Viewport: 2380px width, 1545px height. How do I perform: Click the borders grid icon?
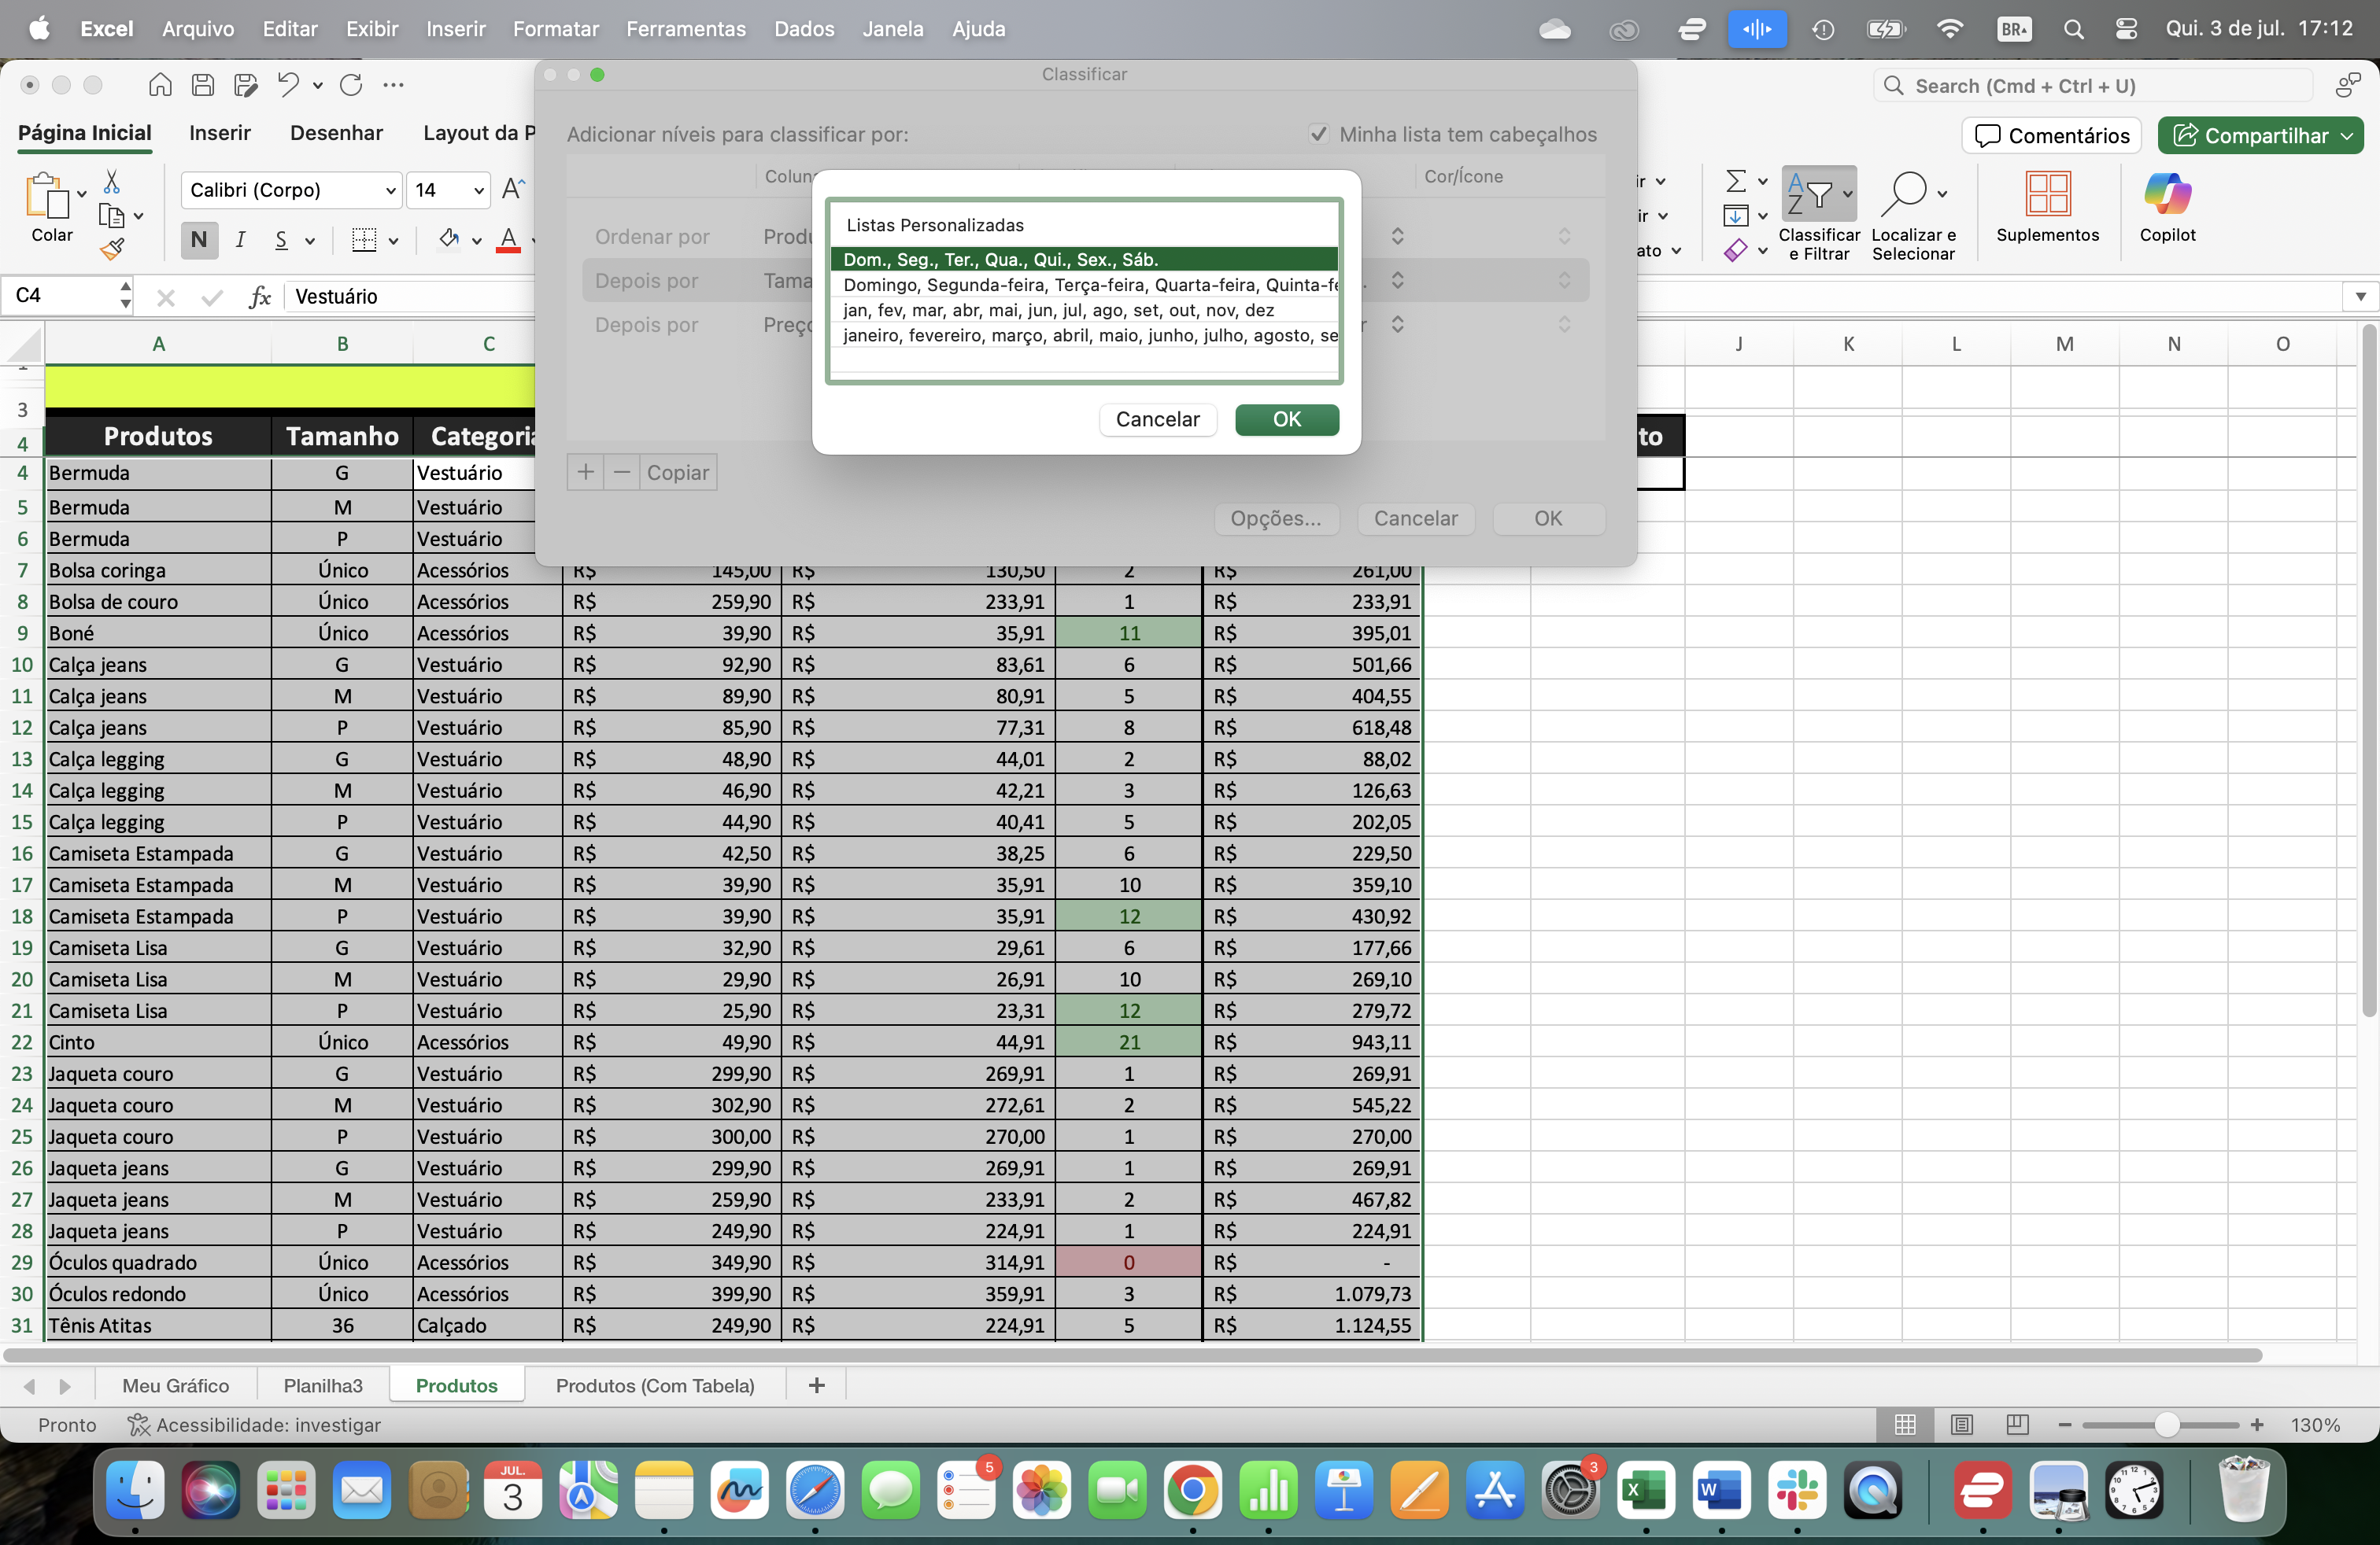point(364,240)
